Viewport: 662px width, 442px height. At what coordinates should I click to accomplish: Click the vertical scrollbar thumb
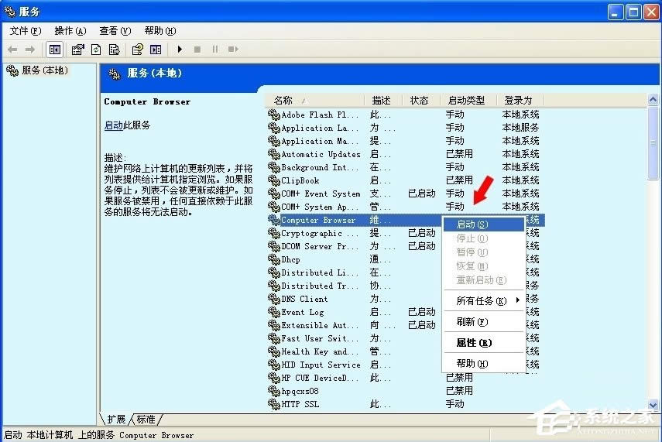653,143
